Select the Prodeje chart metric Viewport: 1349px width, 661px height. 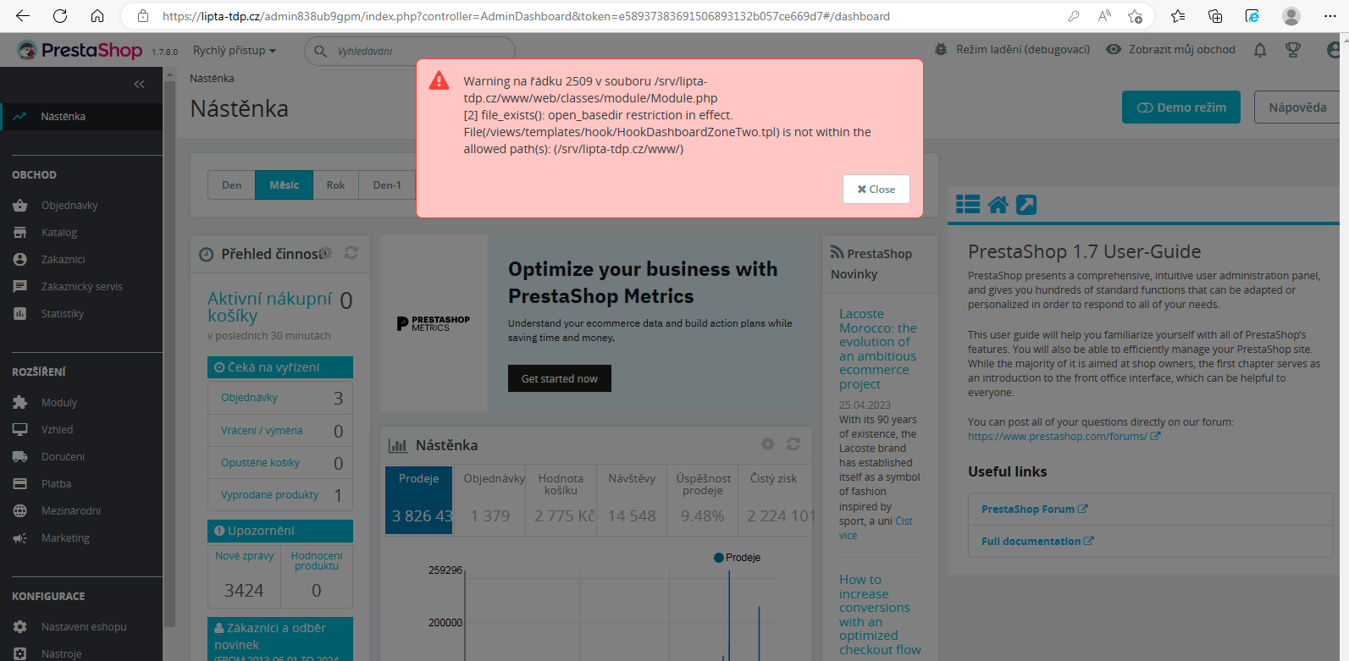pos(419,499)
